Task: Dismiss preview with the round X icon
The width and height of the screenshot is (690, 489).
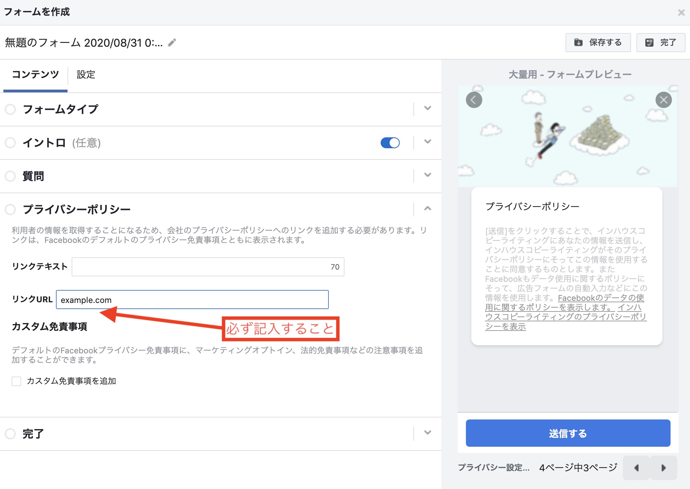Action: [663, 100]
